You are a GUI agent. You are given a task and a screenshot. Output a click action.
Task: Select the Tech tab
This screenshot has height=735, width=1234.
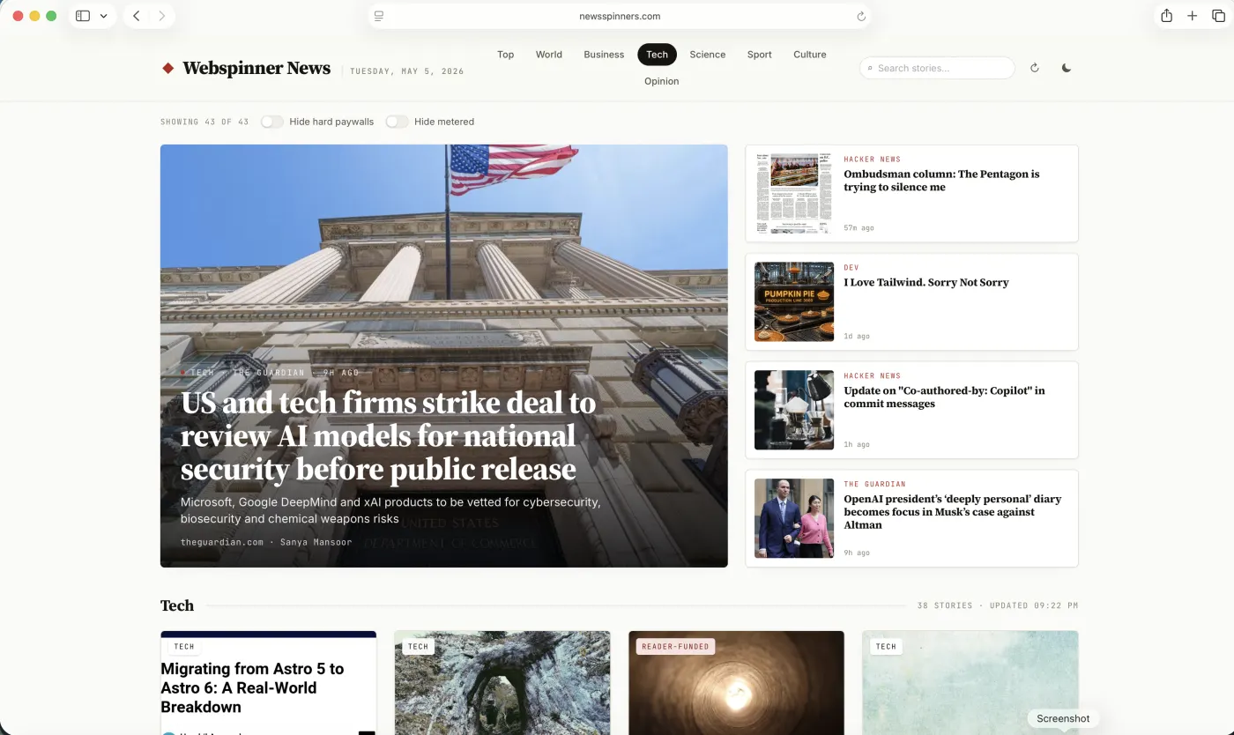pos(657,55)
